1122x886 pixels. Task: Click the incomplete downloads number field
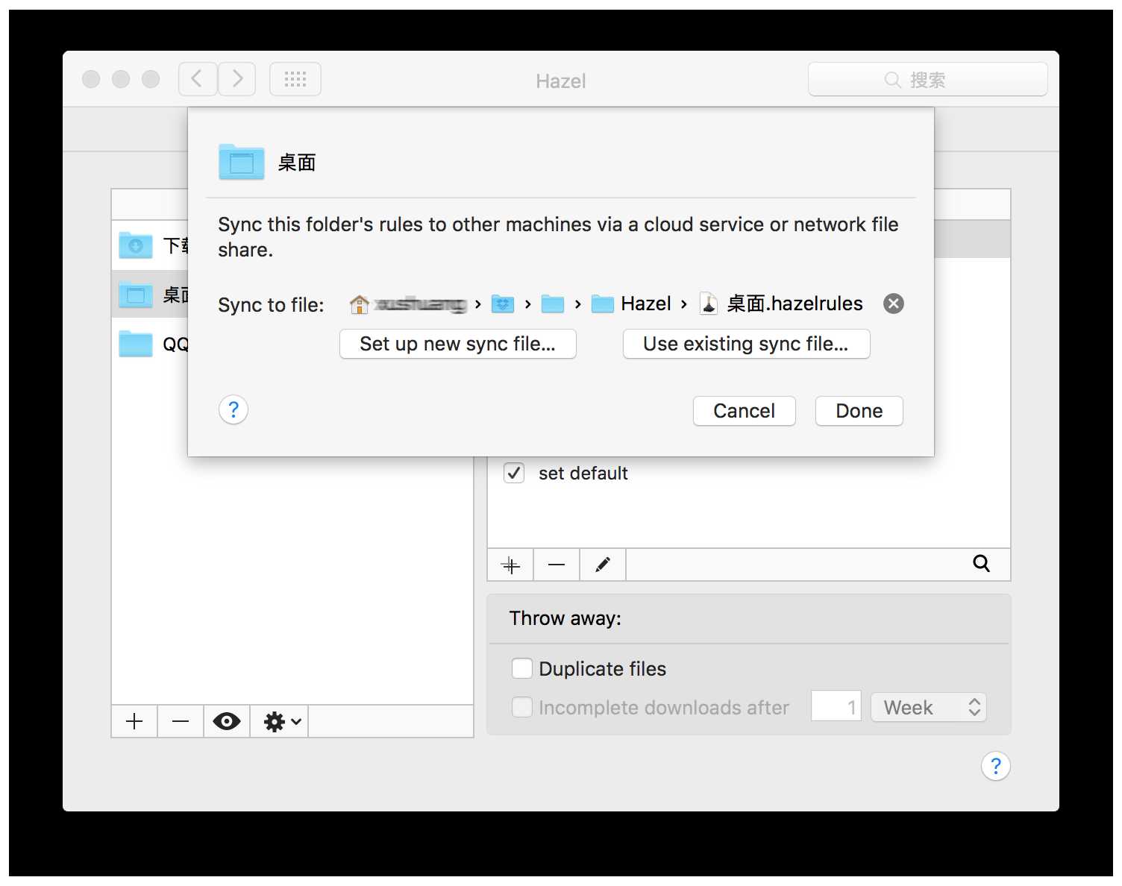(836, 706)
